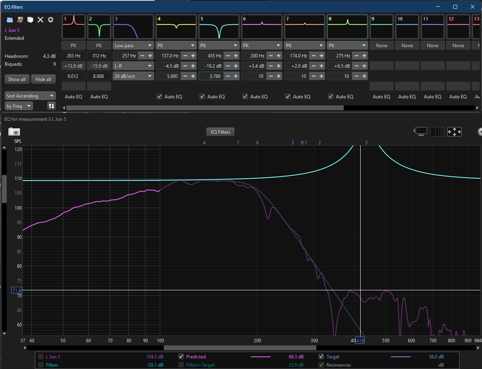482x369 pixels.
Task: Click filter 5 marker above graph
Action: click(x=367, y=142)
